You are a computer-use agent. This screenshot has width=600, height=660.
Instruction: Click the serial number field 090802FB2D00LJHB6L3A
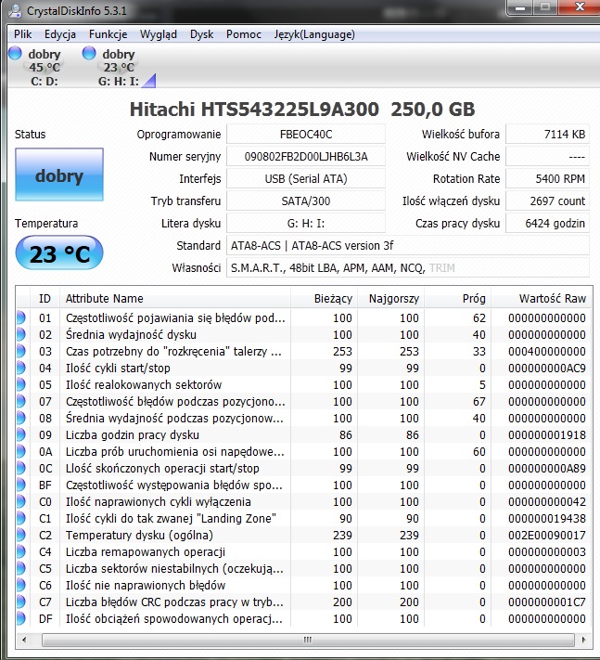pos(306,156)
